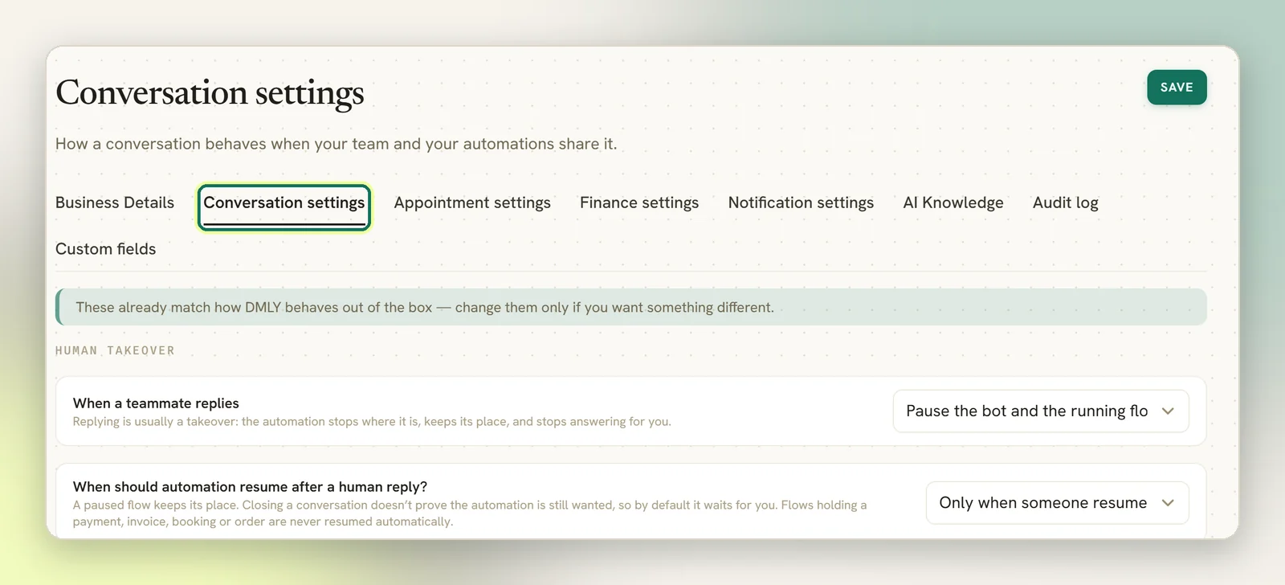Click 'When should automation resume after a human reply?'
Viewport: 1285px width, 585px height.
[250, 487]
